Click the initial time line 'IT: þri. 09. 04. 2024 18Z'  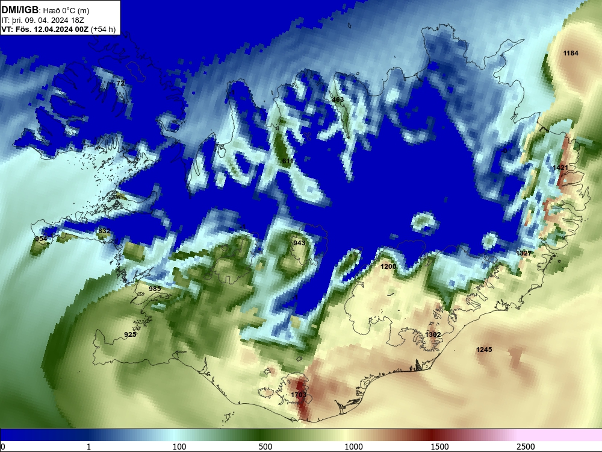tap(43, 20)
